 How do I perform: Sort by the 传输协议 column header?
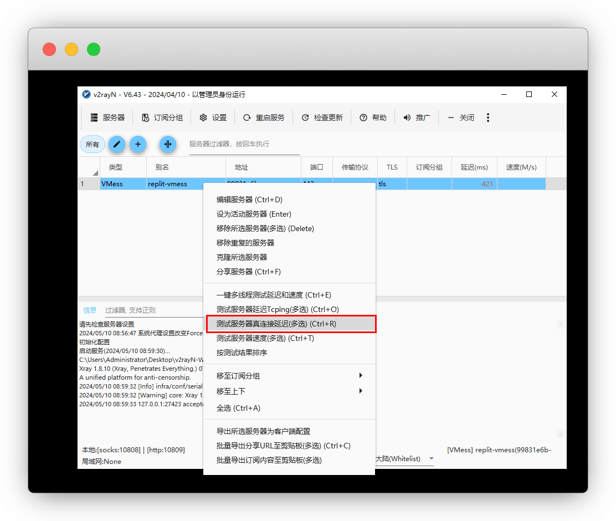point(355,167)
